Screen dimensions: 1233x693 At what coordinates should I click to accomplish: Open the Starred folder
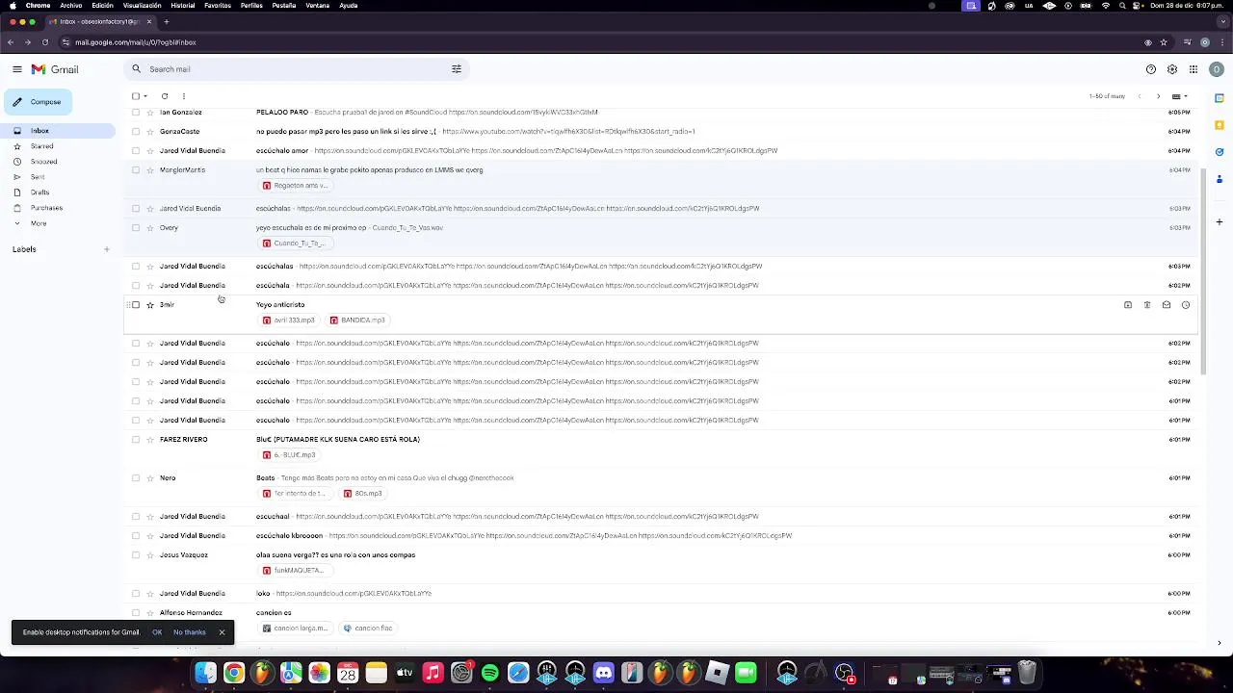point(41,146)
